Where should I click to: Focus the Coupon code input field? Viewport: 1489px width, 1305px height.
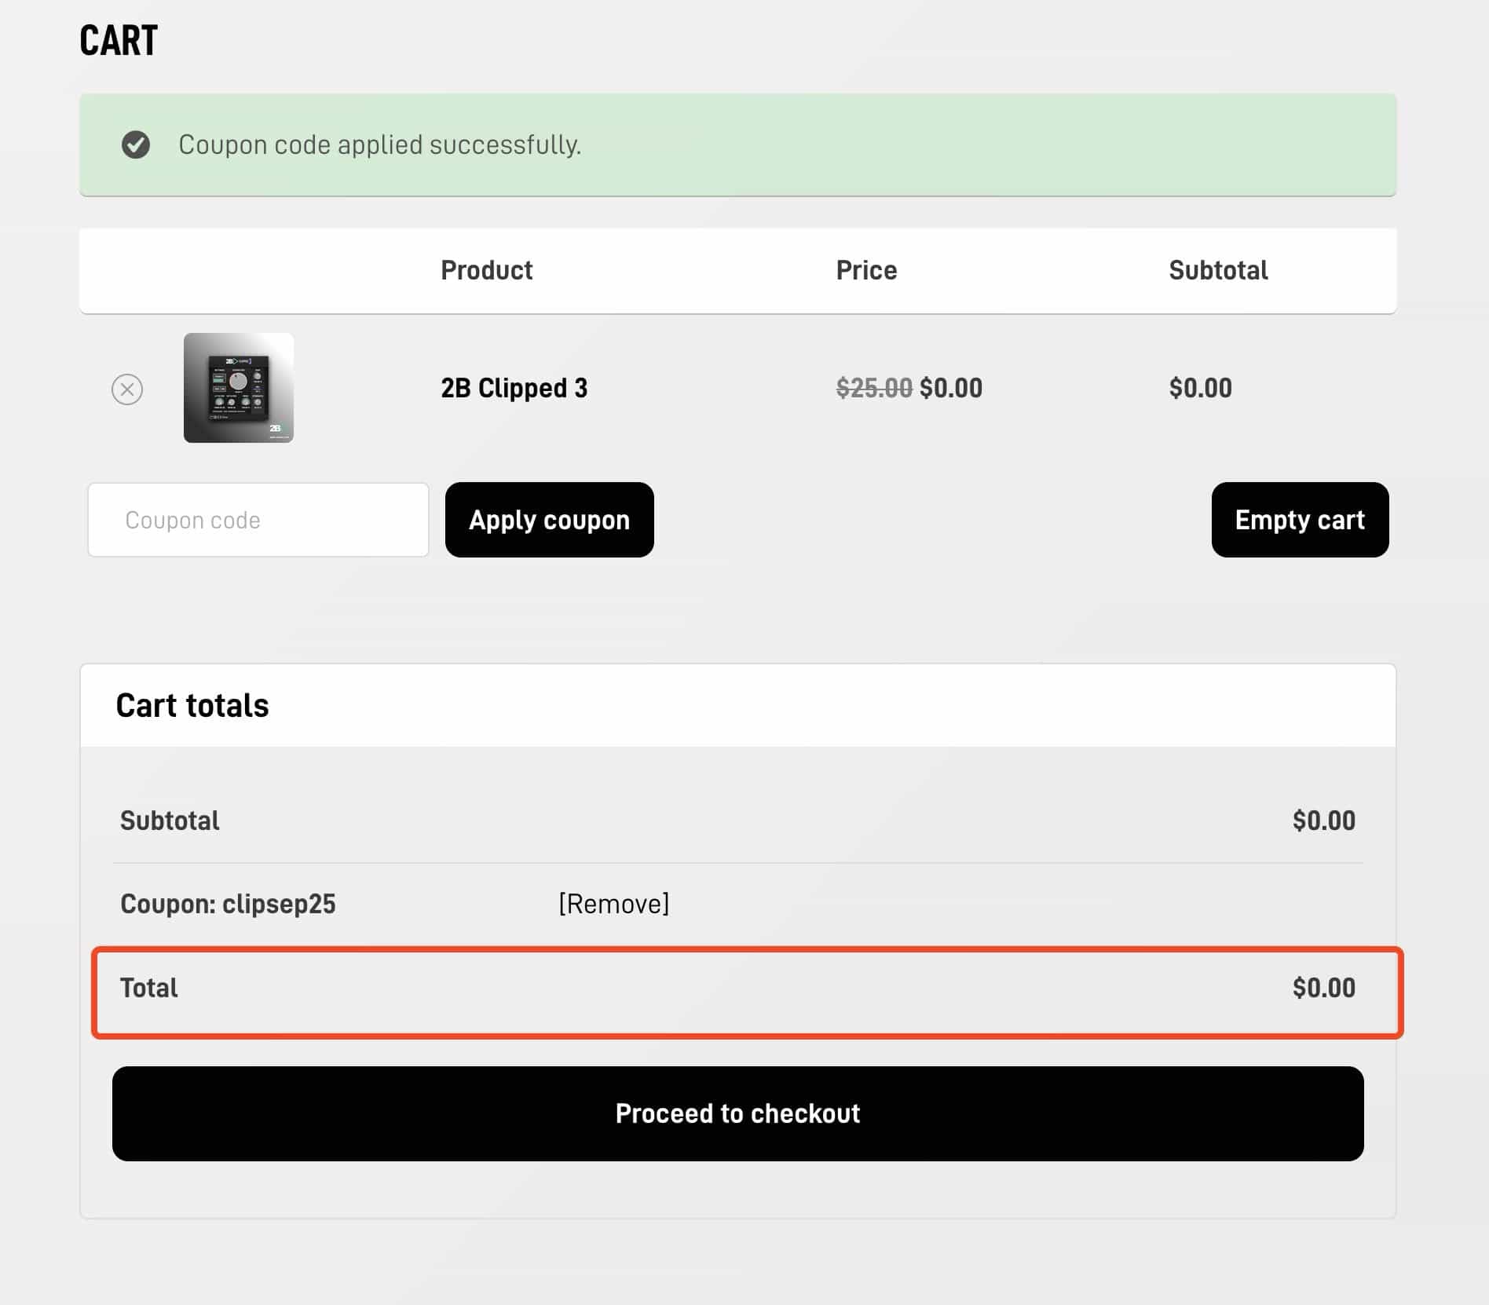[x=258, y=520]
